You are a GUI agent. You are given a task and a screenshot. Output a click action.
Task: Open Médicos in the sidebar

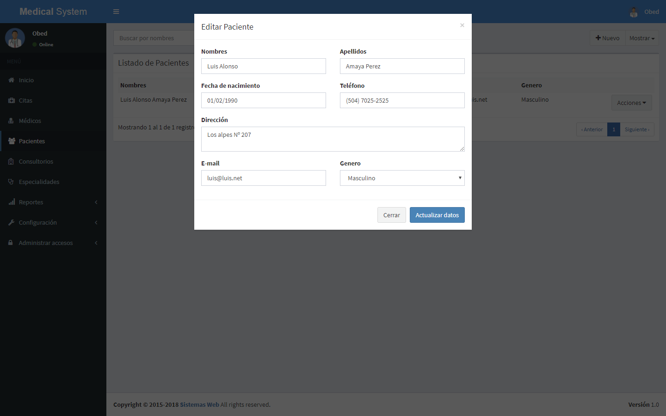53,121
